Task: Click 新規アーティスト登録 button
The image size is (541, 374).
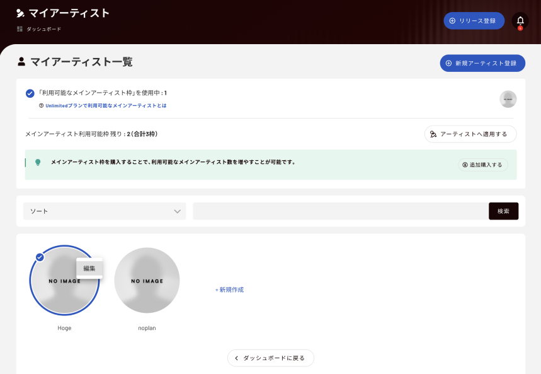Action: pos(482,63)
